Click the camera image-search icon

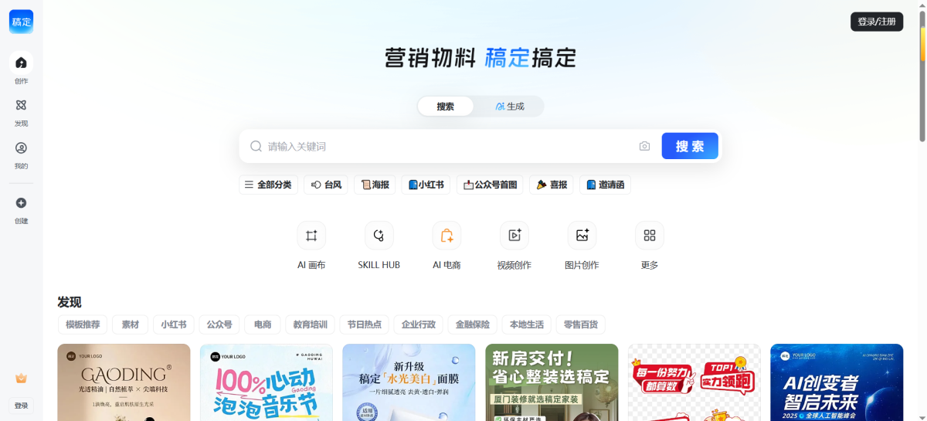[x=644, y=146]
